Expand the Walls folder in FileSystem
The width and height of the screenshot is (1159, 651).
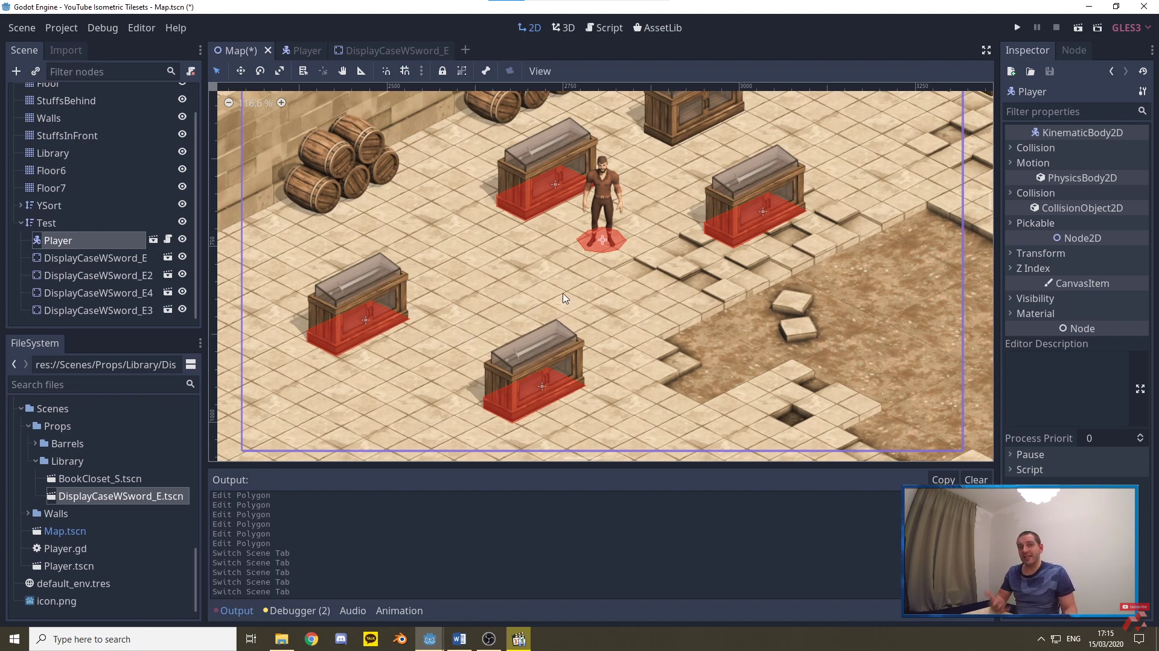28,514
